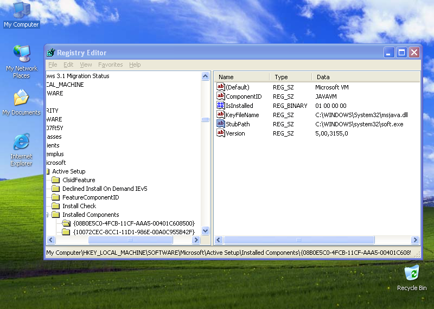Click the '01 00 00 00' data cell

click(x=331, y=106)
